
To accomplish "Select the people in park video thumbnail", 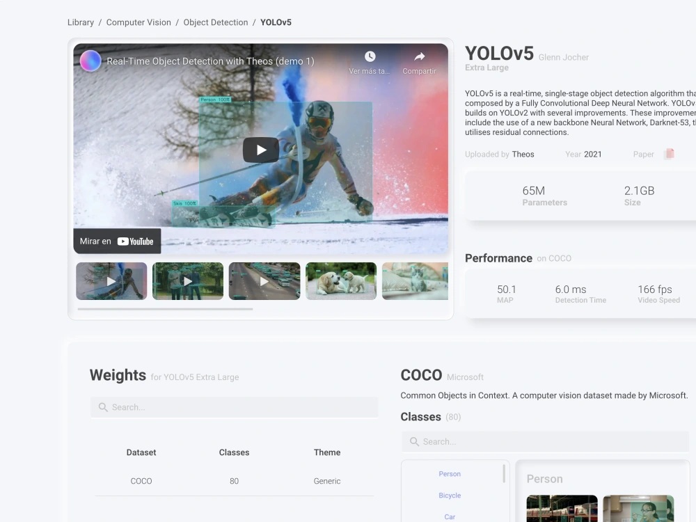I will pyautogui.click(x=188, y=281).
